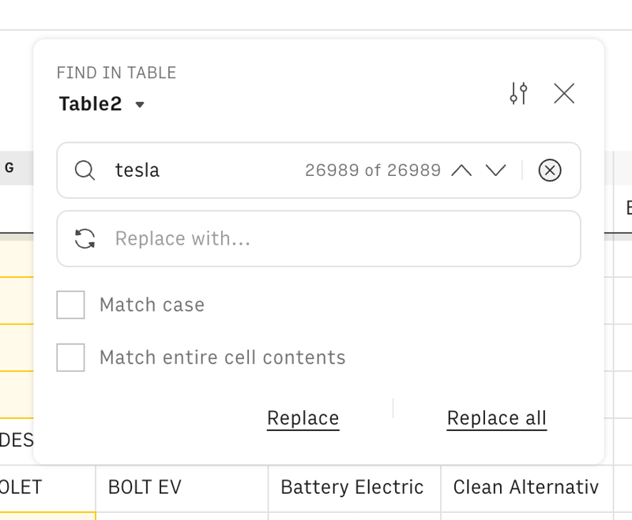Select the magnifier search icon
Image resolution: width=632 pixels, height=520 pixels.
pyautogui.click(x=85, y=170)
